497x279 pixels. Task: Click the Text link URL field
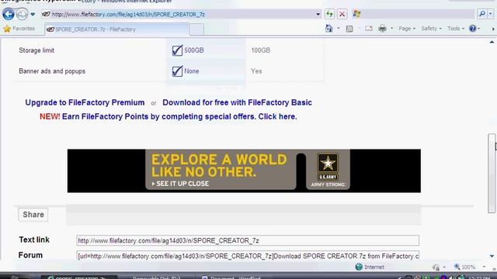pyautogui.click(x=248, y=240)
